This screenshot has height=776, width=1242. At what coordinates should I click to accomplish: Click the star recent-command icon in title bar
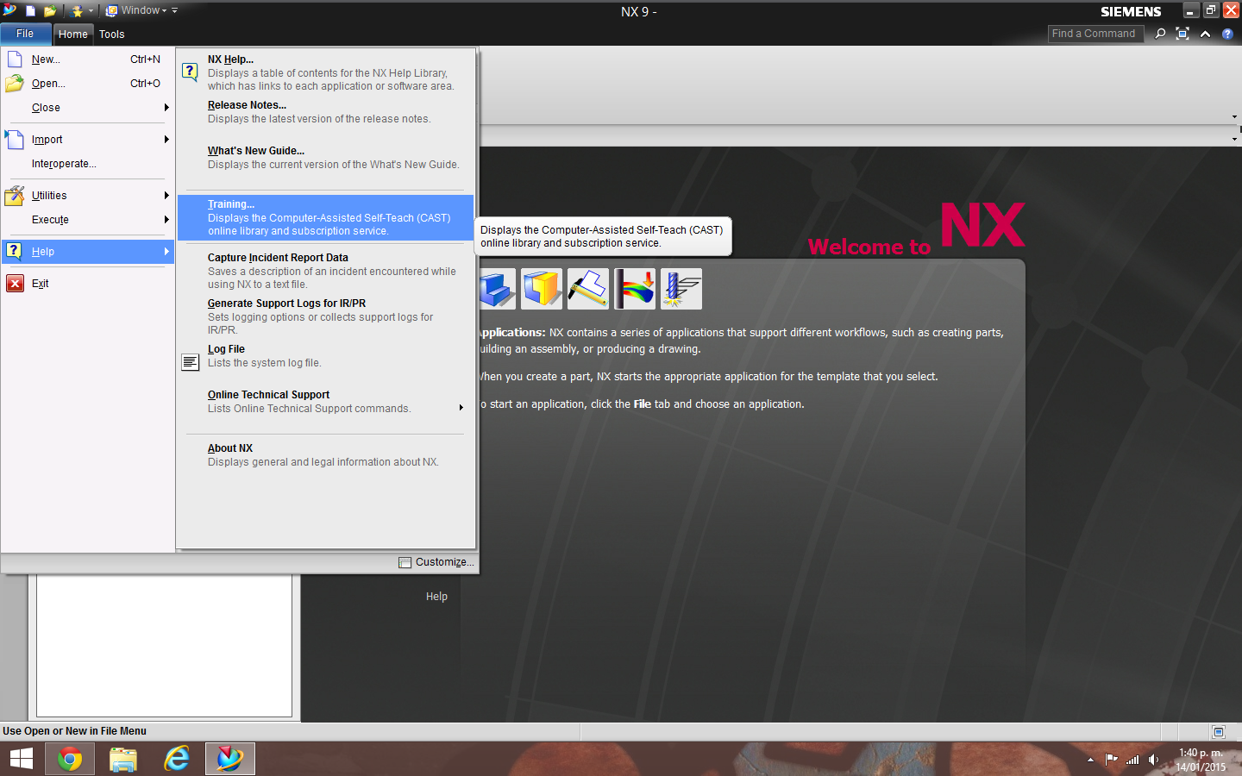(77, 11)
